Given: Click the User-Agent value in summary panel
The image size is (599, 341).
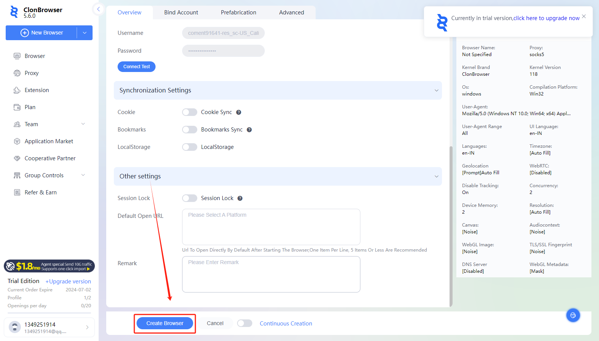Looking at the screenshot, I should (x=516, y=114).
